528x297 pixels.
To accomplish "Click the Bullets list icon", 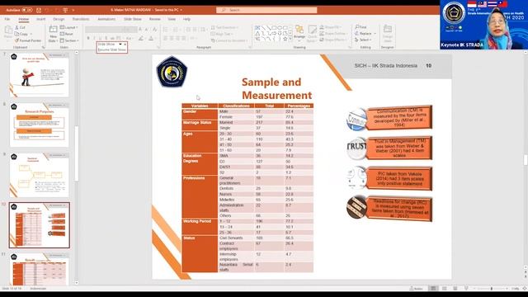I will (166, 30).
